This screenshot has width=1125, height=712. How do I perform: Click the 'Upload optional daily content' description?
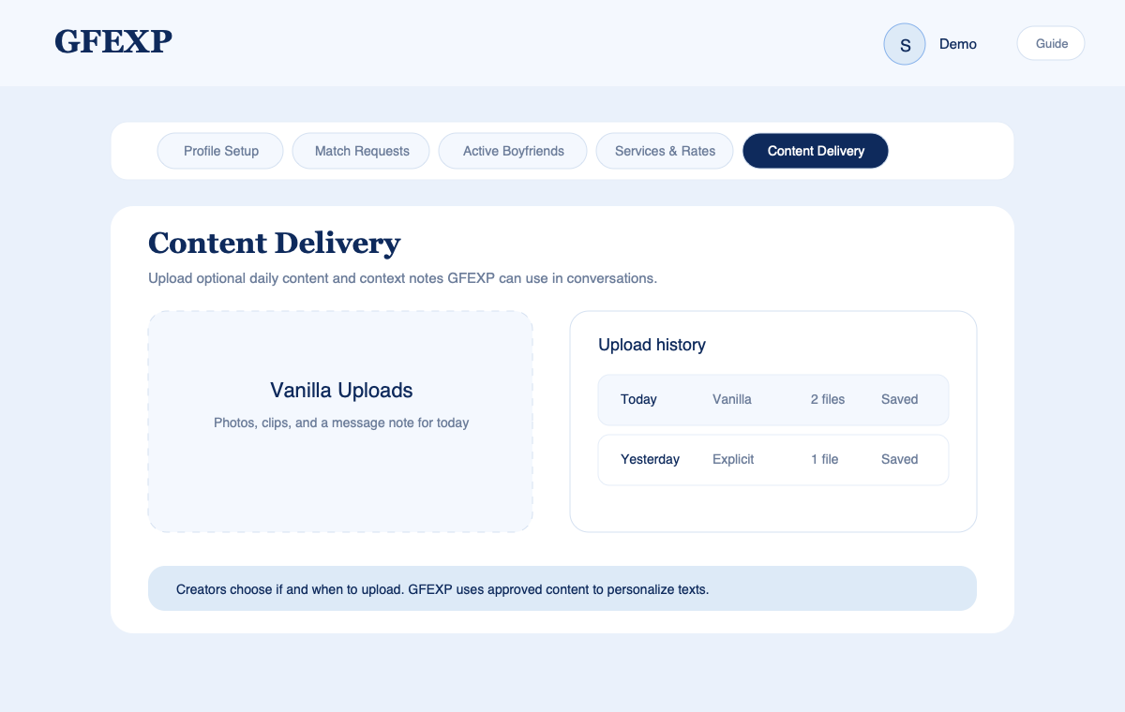point(403,279)
